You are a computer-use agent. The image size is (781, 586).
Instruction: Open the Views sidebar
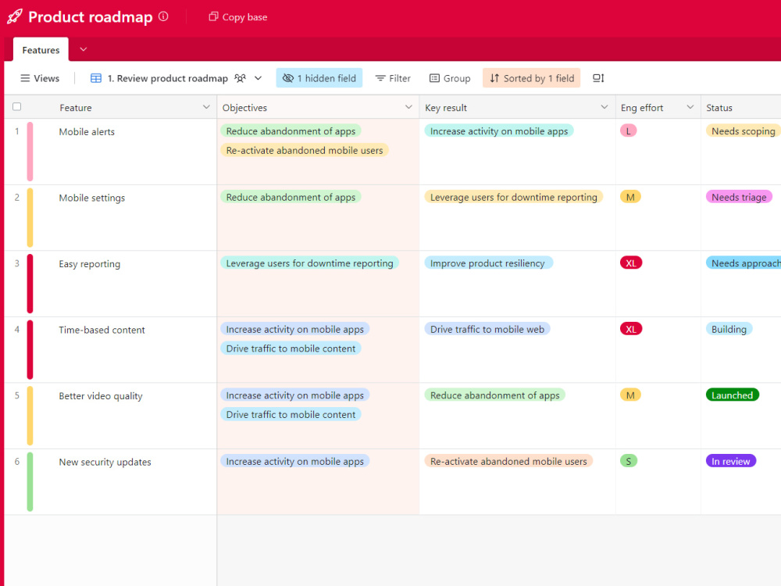click(x=40, y=78)
